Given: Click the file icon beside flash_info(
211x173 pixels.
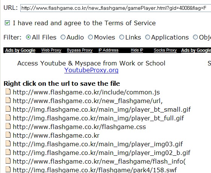Looking at the screenshot, I should click(x=8, y=161).
